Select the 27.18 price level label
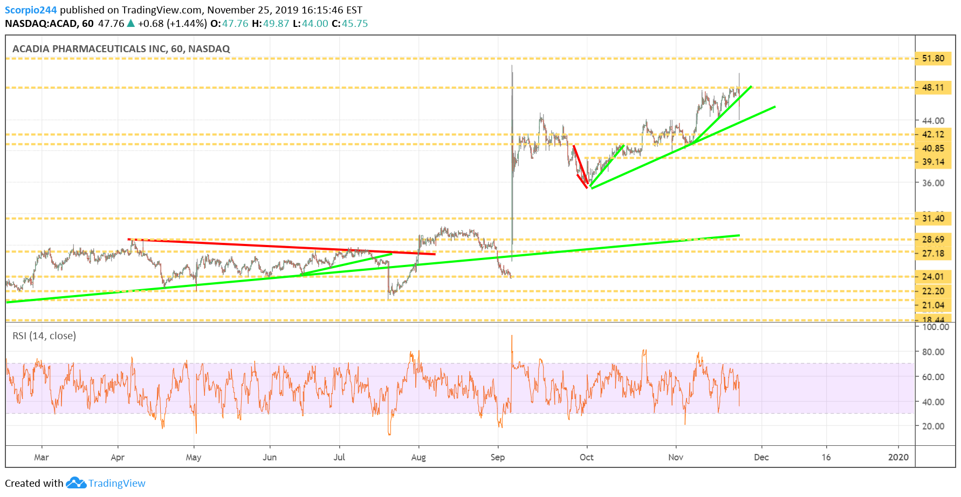This screenshot has height=497, width=961. 933,253
